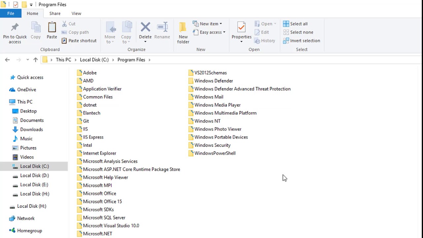This screenshot has height=238, width=423.
Task: Select the Microsoft Visual Studio 10.0 folder
Action: click(x=108, y=225)
